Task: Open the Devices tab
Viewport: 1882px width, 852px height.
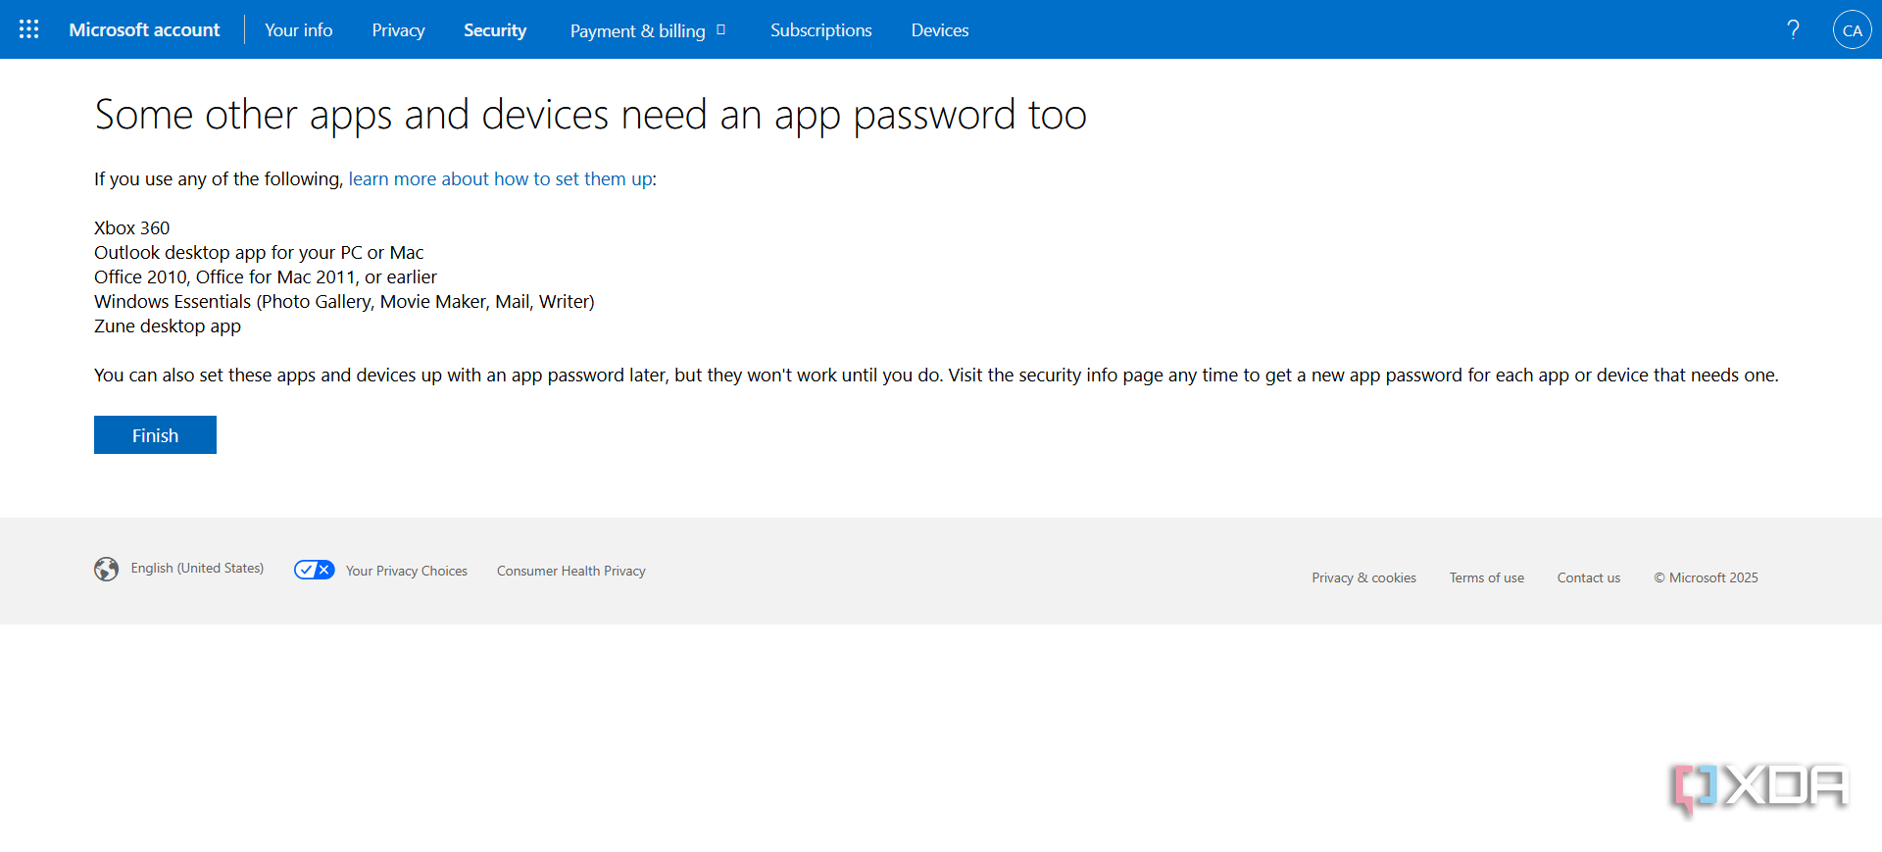Action: click(939, 29)
